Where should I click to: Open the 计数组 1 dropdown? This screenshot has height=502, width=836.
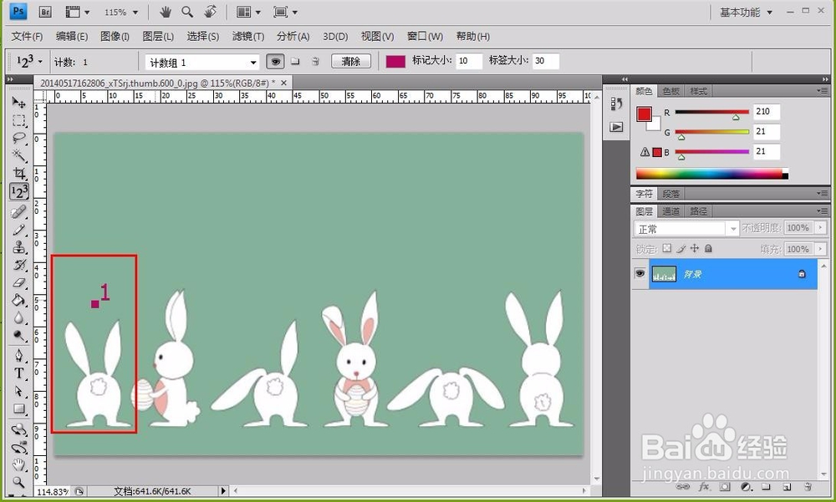(x=253, y=63)
